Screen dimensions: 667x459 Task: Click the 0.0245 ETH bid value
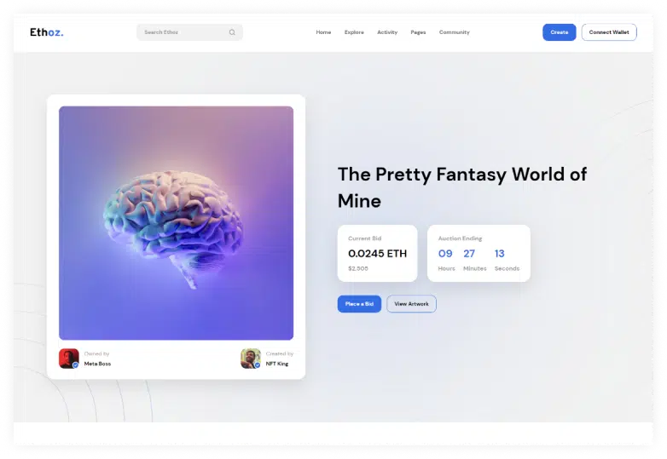pyautogui.click(x=377, y=254)
